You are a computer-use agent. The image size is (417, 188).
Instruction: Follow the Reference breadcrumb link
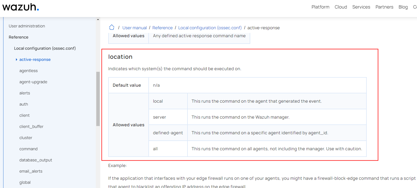(162, 28)
